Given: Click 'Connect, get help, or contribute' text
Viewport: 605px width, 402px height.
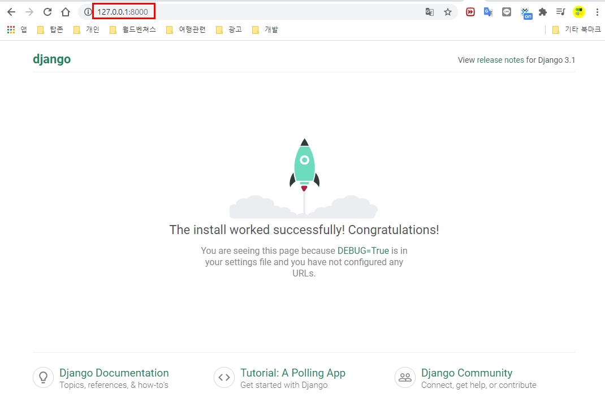Looking at the screenshot, I should click(479, 385).
